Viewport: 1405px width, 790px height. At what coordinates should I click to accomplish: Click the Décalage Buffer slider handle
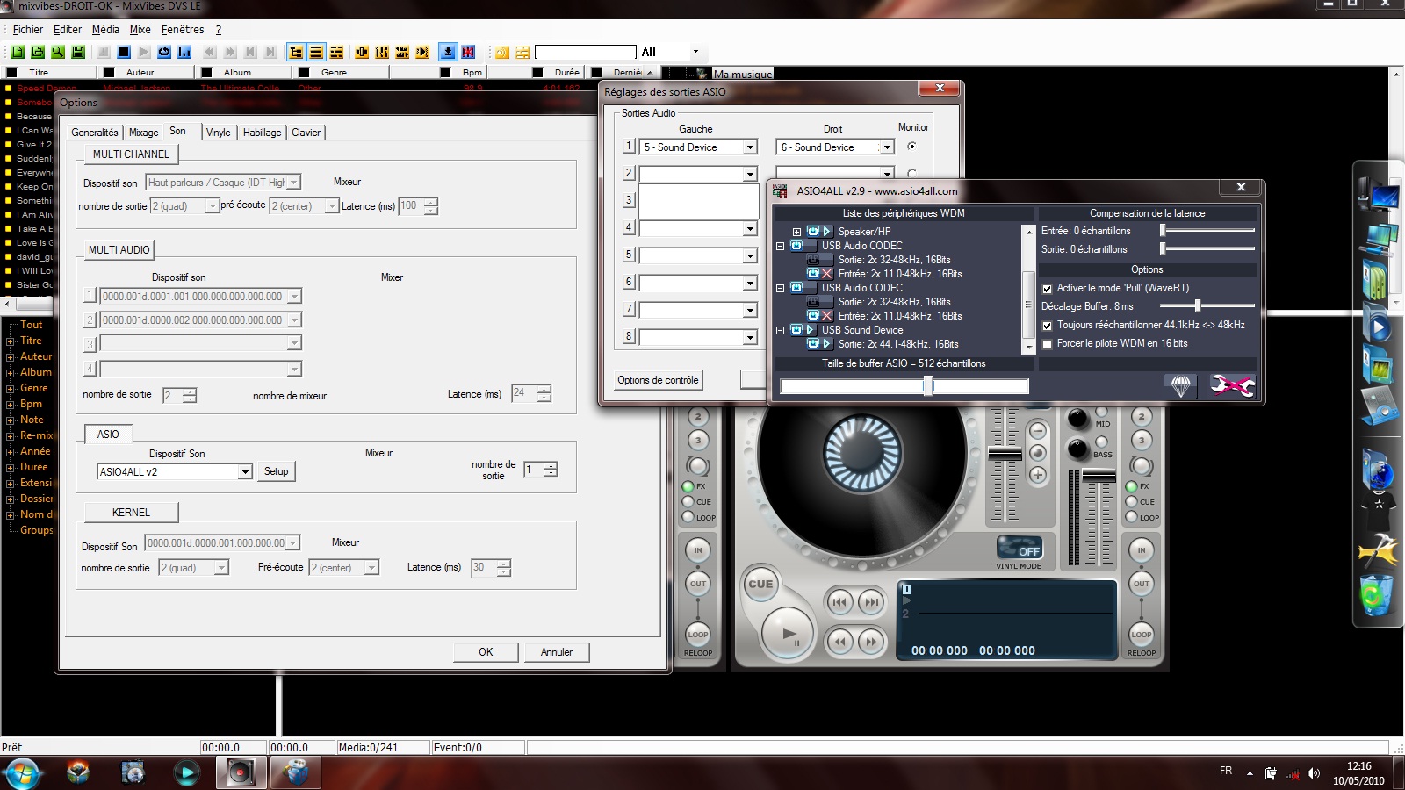pyautogui.click(x=1197, y=306)
